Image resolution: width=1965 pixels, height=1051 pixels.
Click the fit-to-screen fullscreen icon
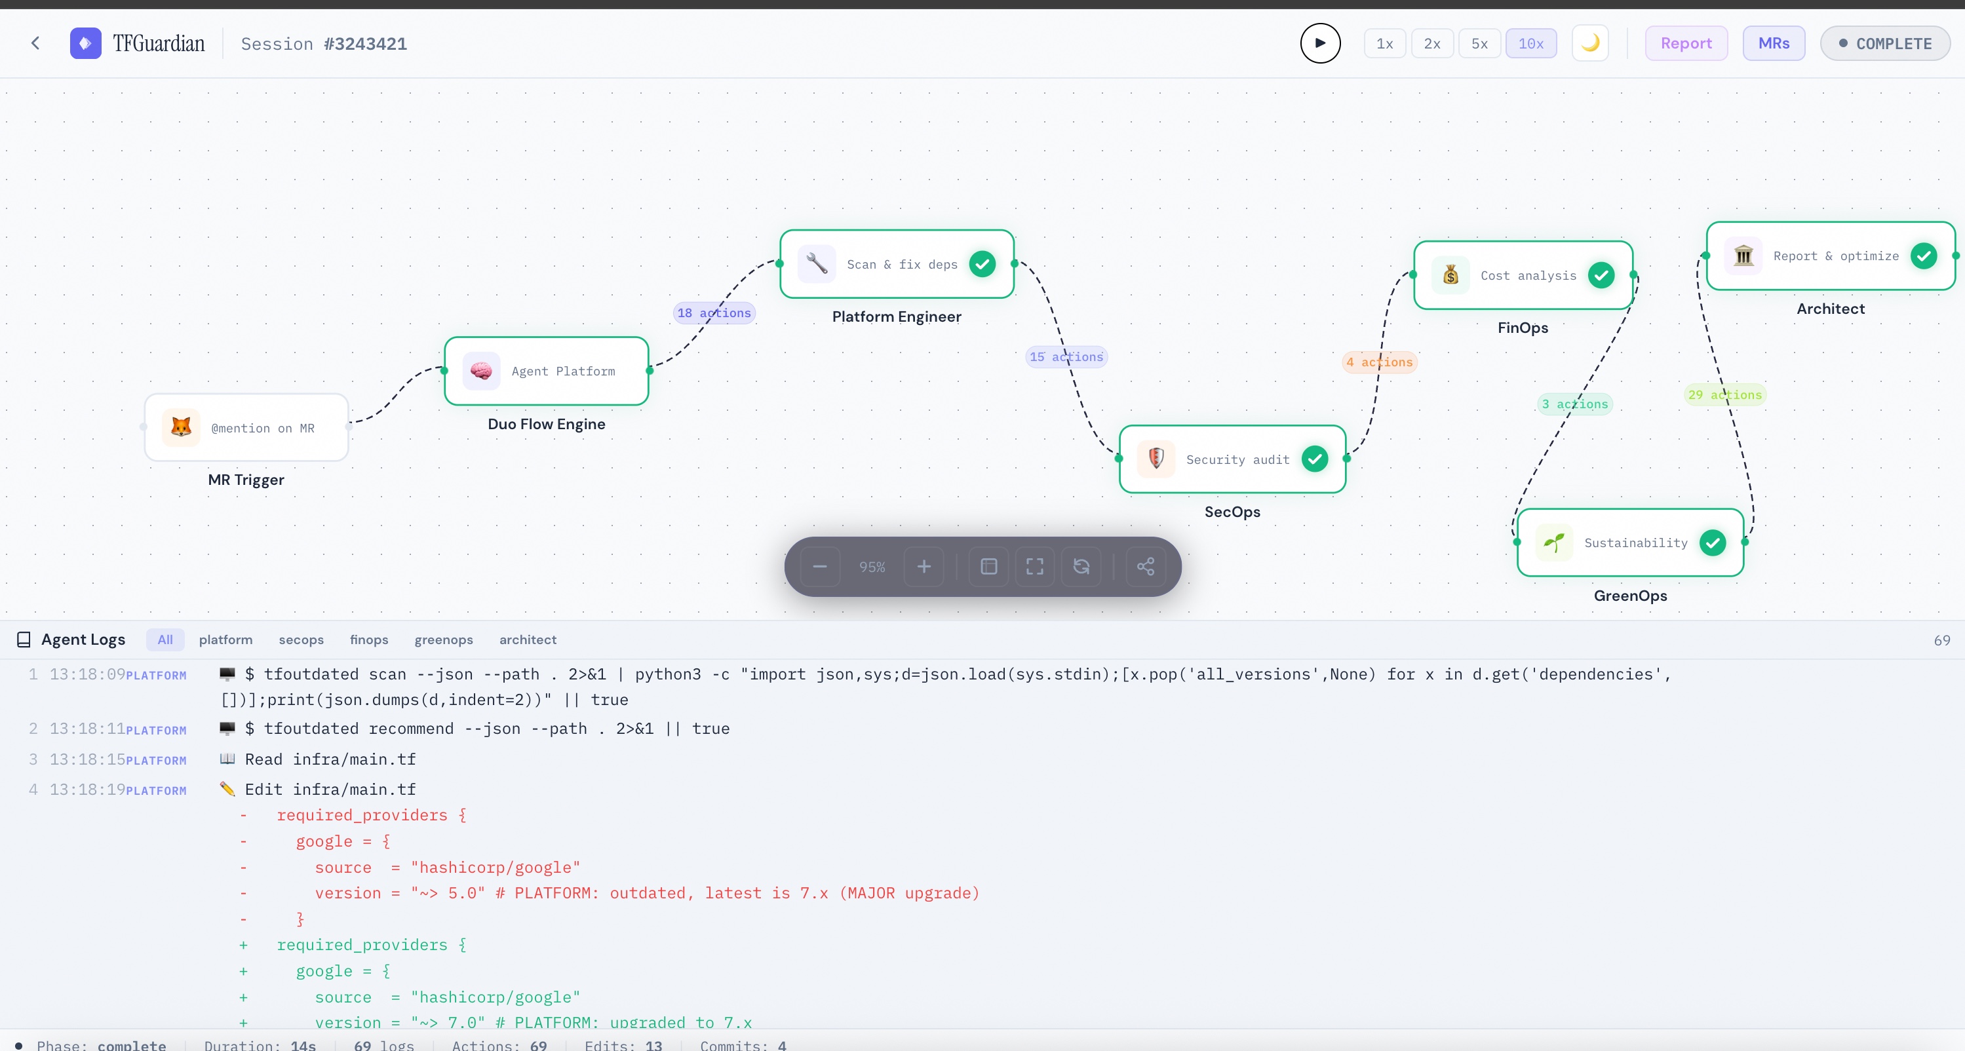1035,567
